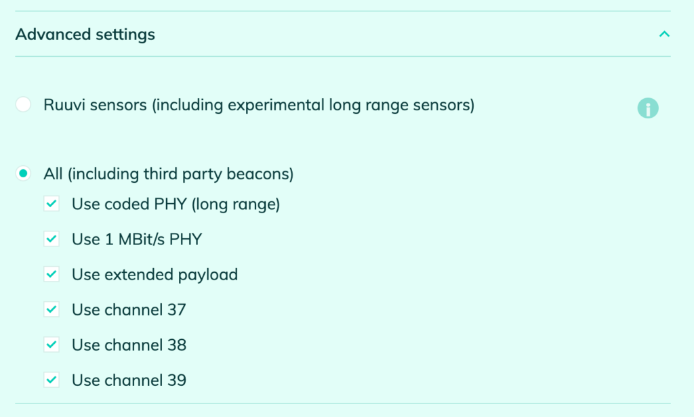The height and width of the screenshot is (417, 694).
Task: Click the "Use coded PHY" label text
Action: point(176,204)
